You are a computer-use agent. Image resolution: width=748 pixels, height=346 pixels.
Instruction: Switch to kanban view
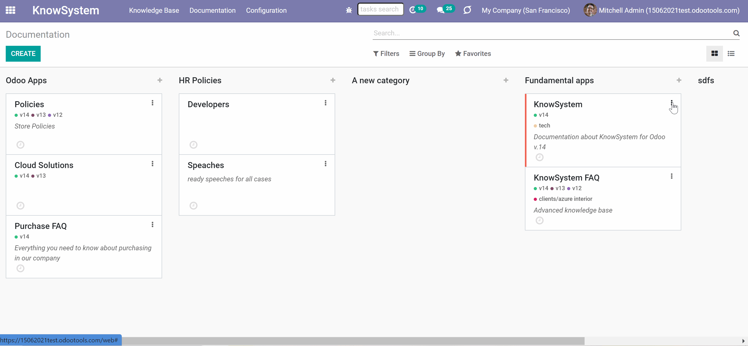click(714, 54)
